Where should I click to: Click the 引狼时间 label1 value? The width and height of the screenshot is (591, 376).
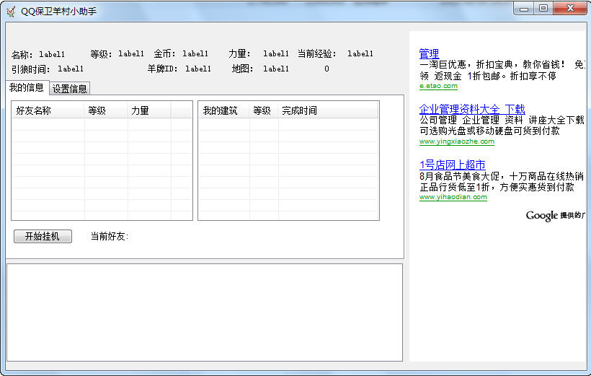(x=71, y=69)
